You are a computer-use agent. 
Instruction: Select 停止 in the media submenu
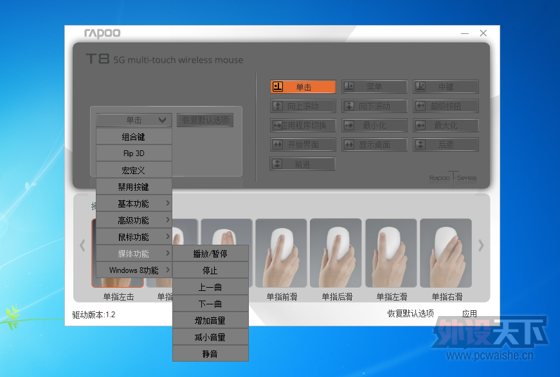pyautogui.click(x=210, y=270)
